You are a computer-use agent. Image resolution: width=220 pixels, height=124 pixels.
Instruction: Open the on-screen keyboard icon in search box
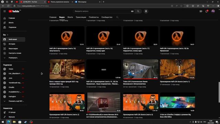click(132, 11)
